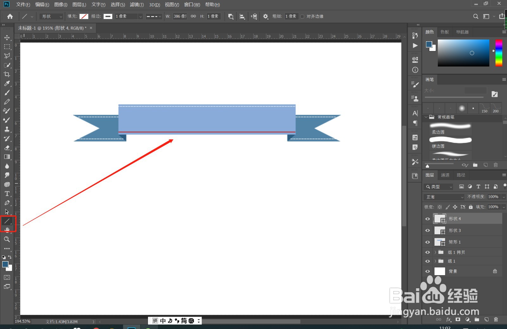507x329 pixels.
Task: Select the Clone Stamp tool
Action: coord(7,129)
